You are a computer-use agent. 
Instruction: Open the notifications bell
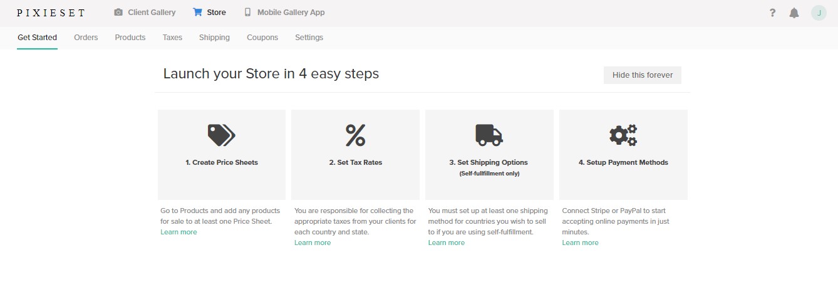(x=794, y=13)
